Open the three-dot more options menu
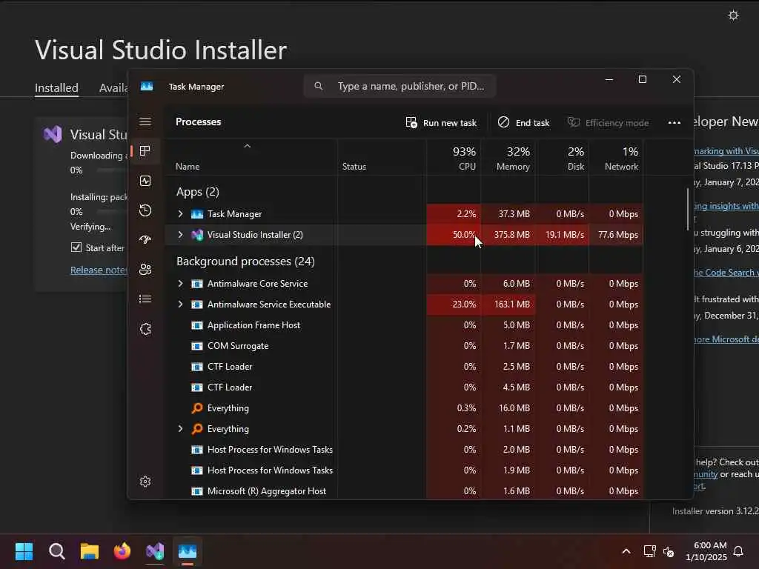Image resolution: width=759 pixels, height=569 pixels. coord(675,122)
